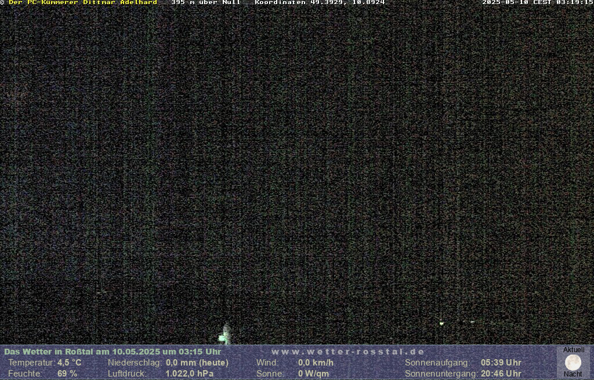This screenshot has height=380, width=594.
Task: Click the 'Sonne:' label
Action: (x=270, y=374)
